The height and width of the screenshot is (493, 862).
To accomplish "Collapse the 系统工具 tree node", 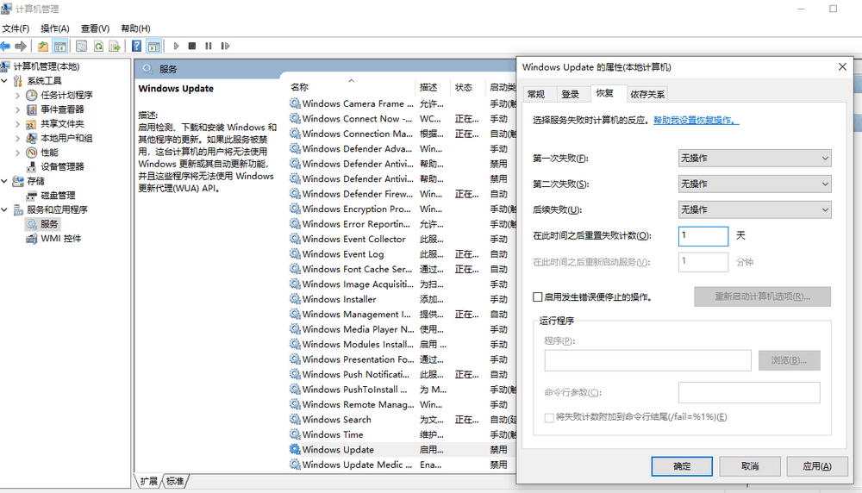I will (x=5, y=81).
